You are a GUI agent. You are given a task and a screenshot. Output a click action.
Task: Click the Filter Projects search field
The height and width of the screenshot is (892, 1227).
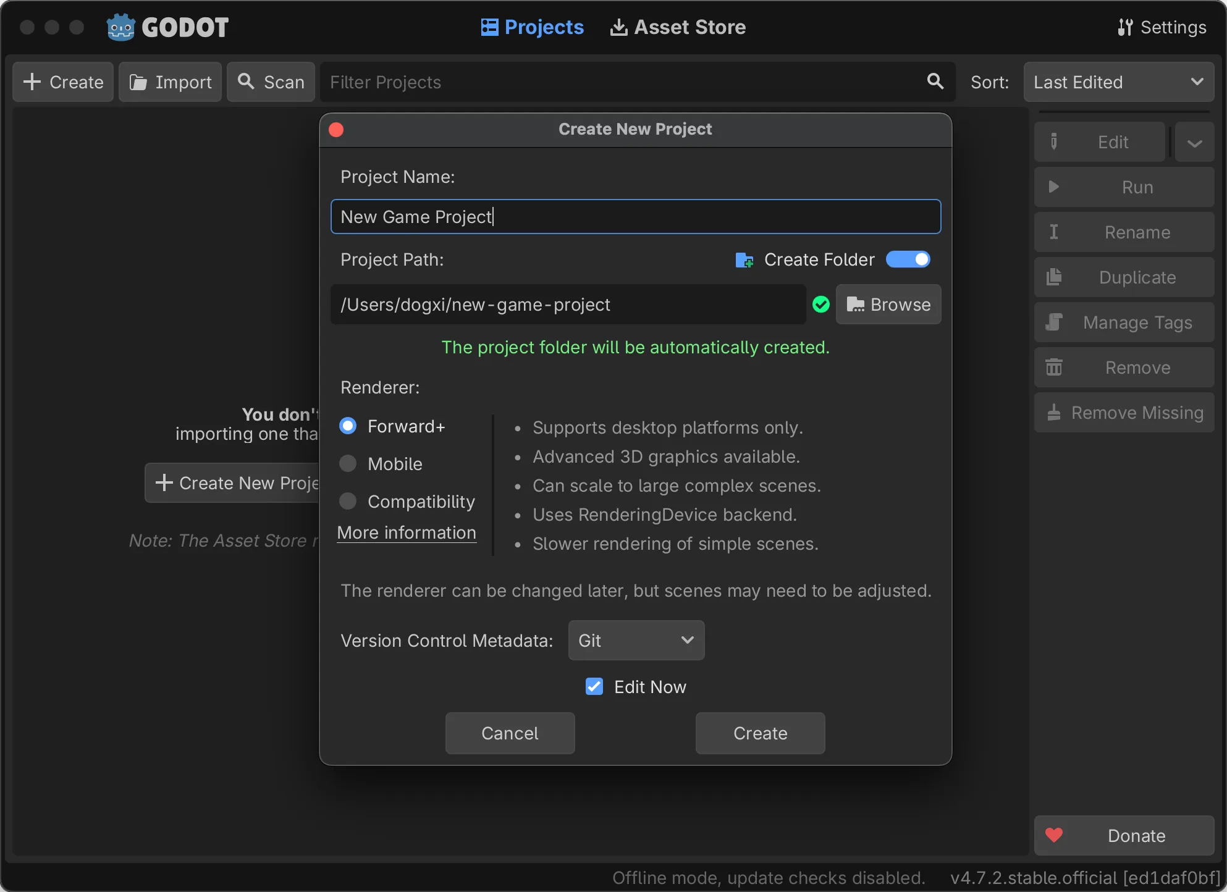click(x=638, y=82)
